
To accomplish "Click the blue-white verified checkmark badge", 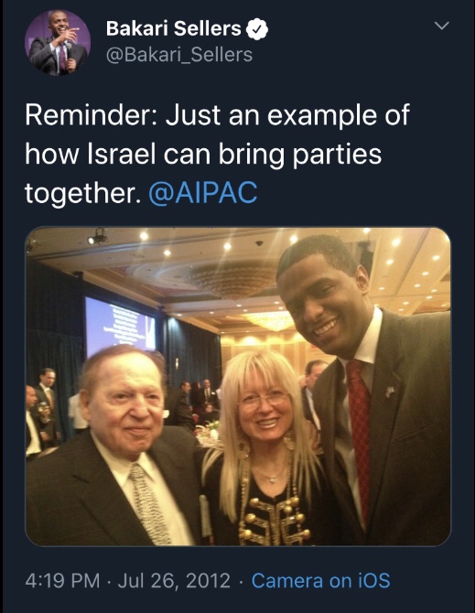I will 257,29.
